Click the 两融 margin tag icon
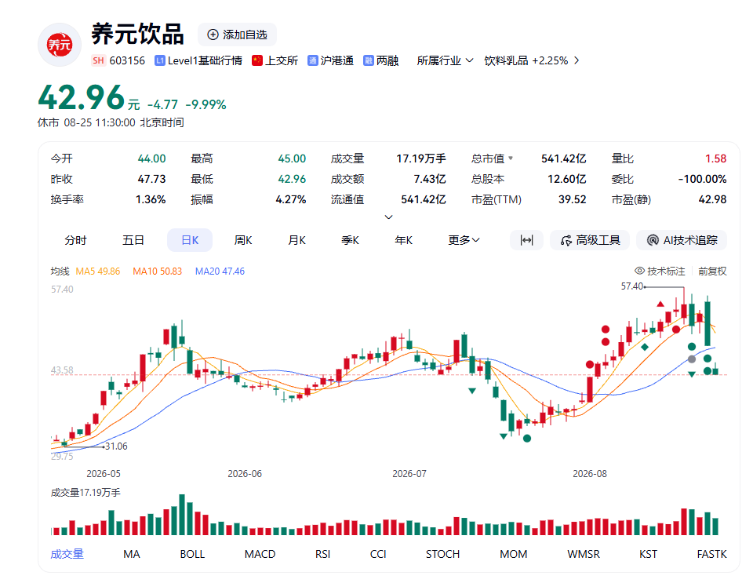The image size is (753, 583). coord(369,60)
